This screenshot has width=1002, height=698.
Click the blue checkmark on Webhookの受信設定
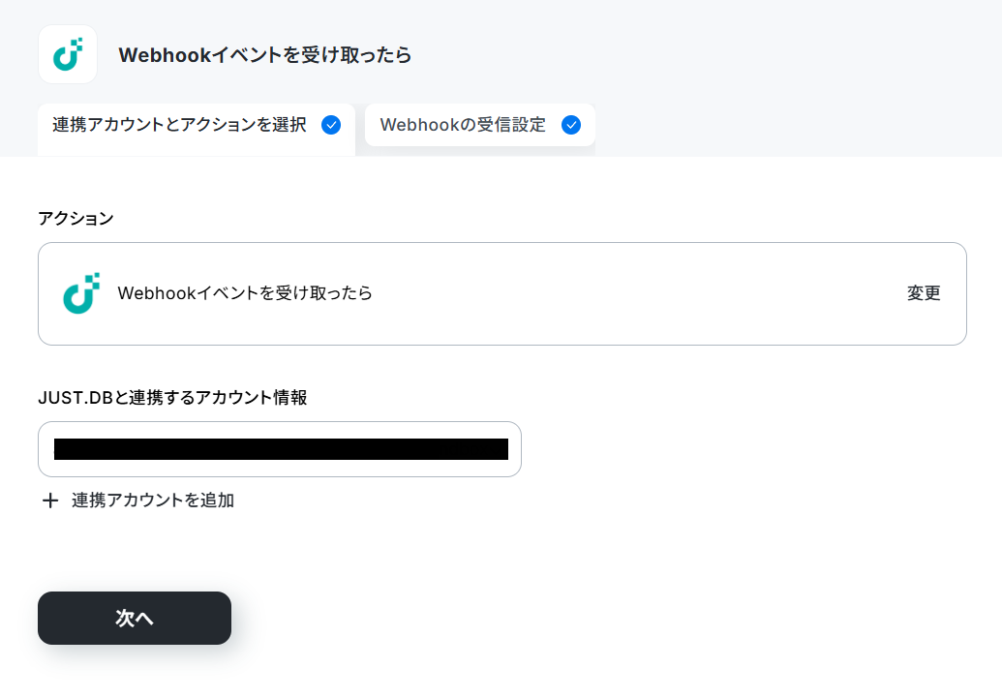(x=571, y=125)
